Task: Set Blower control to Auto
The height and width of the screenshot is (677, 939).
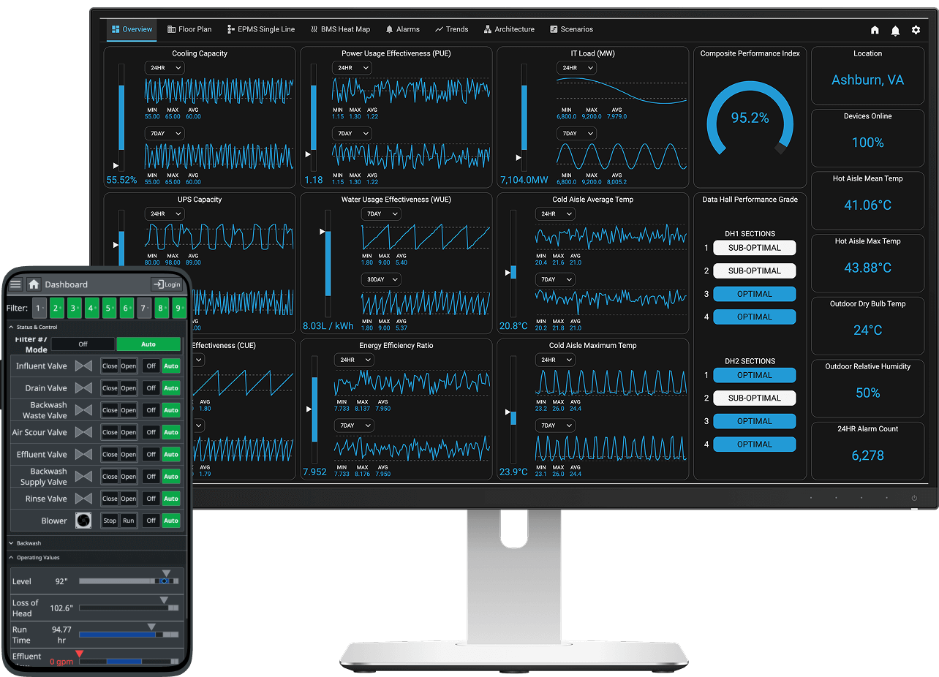Action: pos(171,521)
